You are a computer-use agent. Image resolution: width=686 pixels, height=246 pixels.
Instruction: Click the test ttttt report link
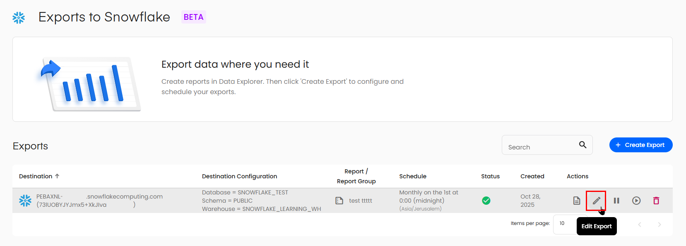(361, 201)
